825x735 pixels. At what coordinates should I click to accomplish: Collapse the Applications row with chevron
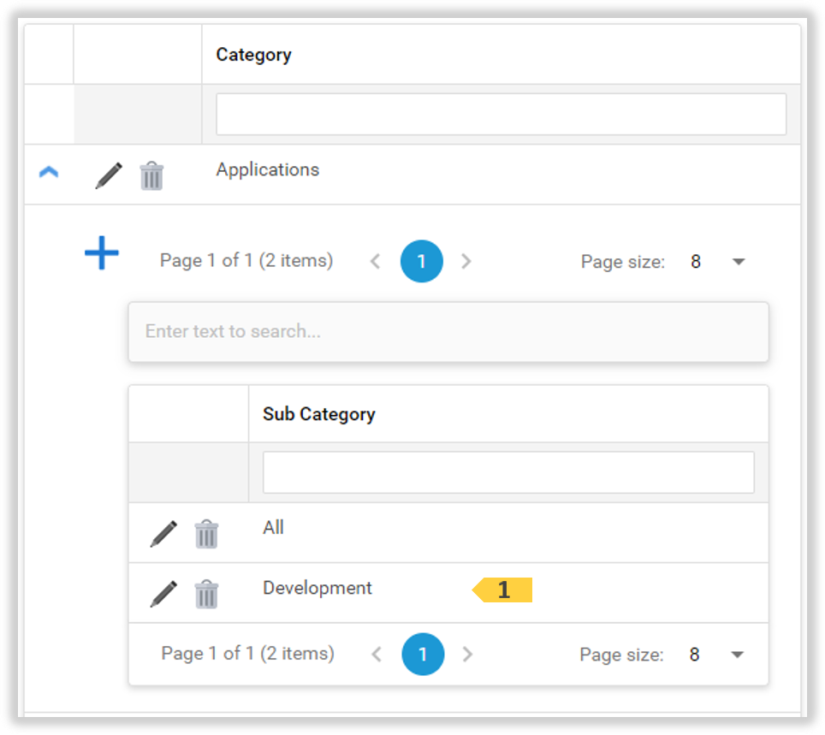pyautogui.click(x=49, y=173)
